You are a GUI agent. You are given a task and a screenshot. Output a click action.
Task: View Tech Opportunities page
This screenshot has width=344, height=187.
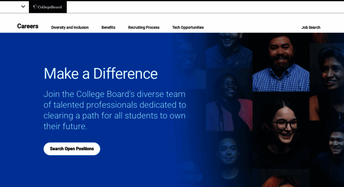(188, 27)
